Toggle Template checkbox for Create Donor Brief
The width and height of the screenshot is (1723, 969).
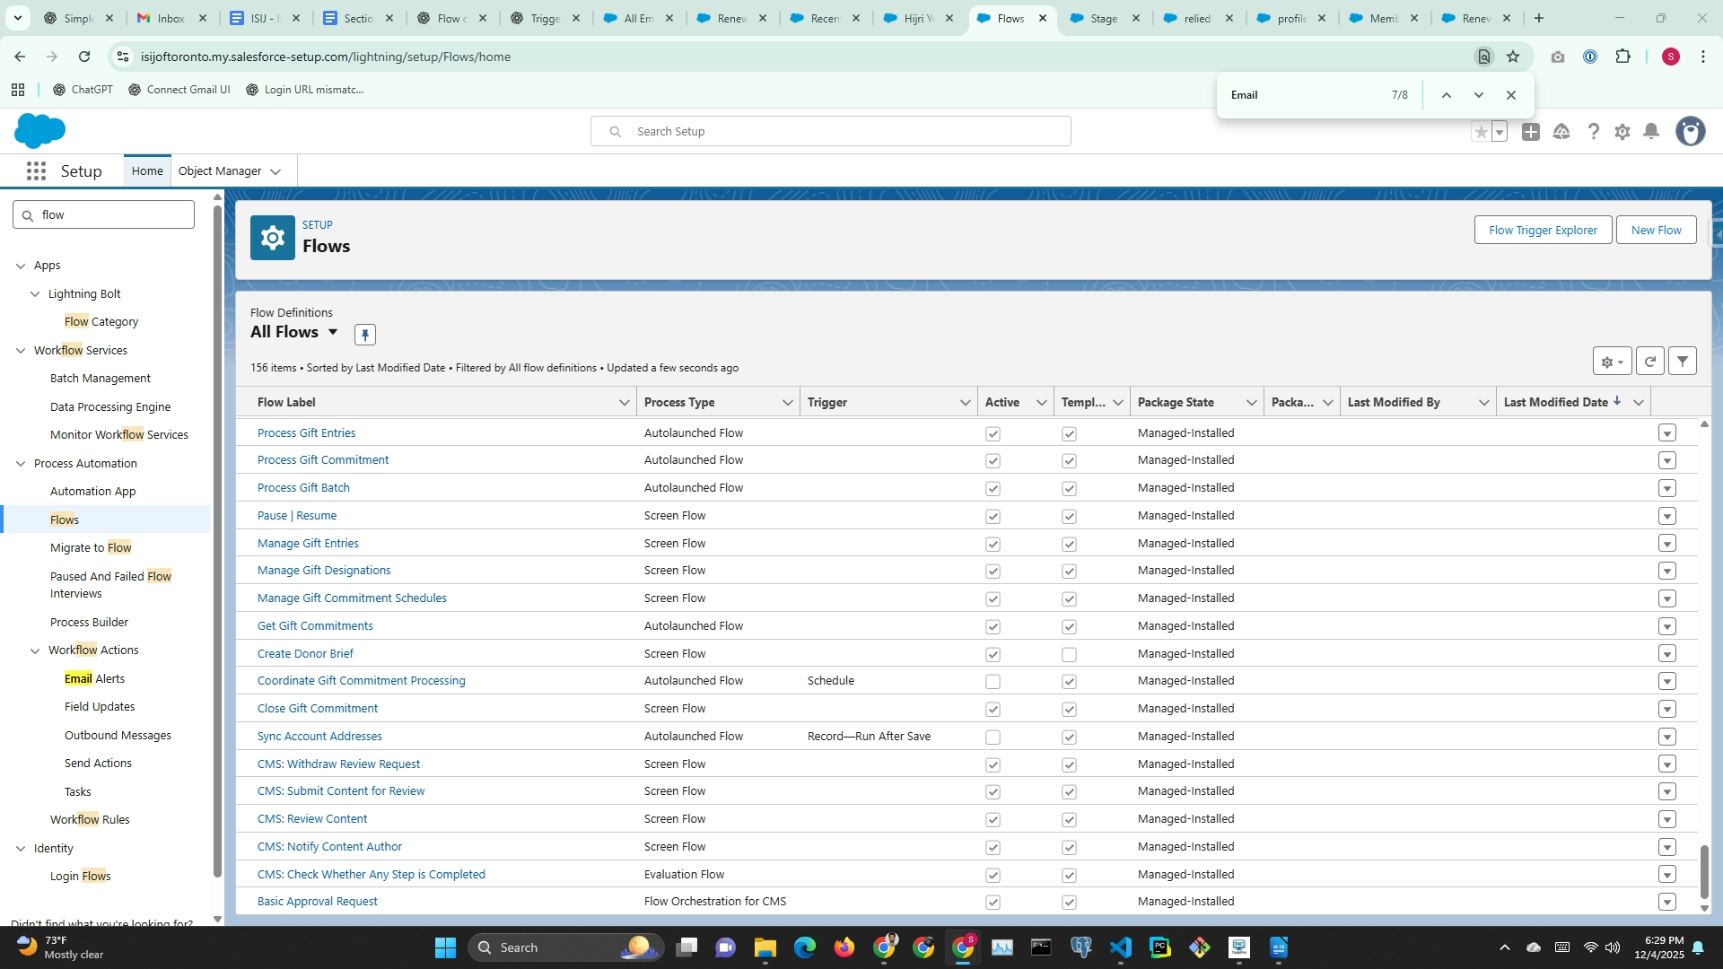tap(1069, 655)
